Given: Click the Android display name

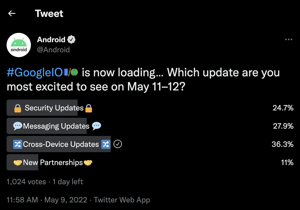Looking at the screenshot, I should 51,39.
